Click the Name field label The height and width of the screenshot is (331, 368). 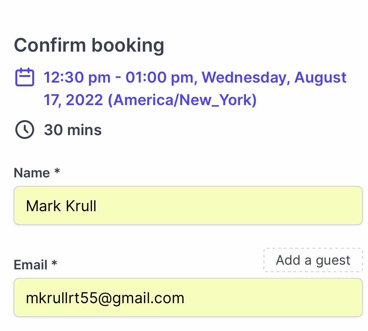(x=32, y=173)
